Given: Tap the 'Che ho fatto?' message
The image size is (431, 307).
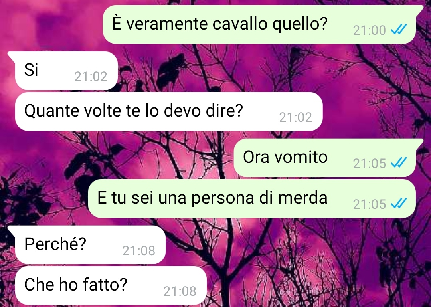Looking at the screenshot, I should (x=111, y=285).
